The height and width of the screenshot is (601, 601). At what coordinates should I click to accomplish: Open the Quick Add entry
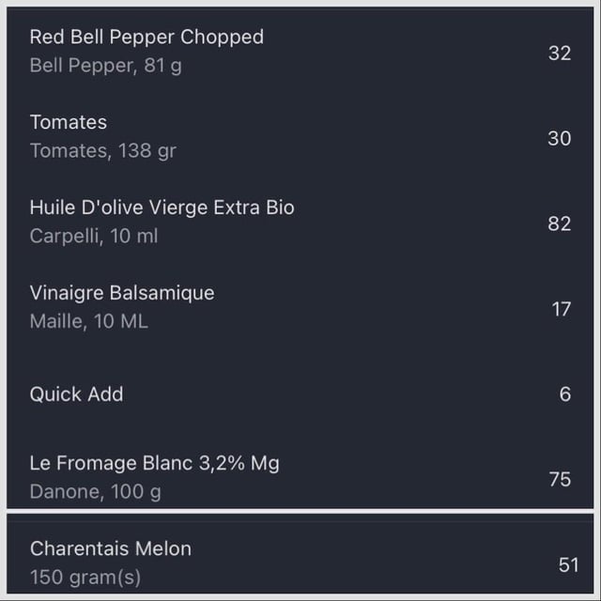tap(300, 393)
